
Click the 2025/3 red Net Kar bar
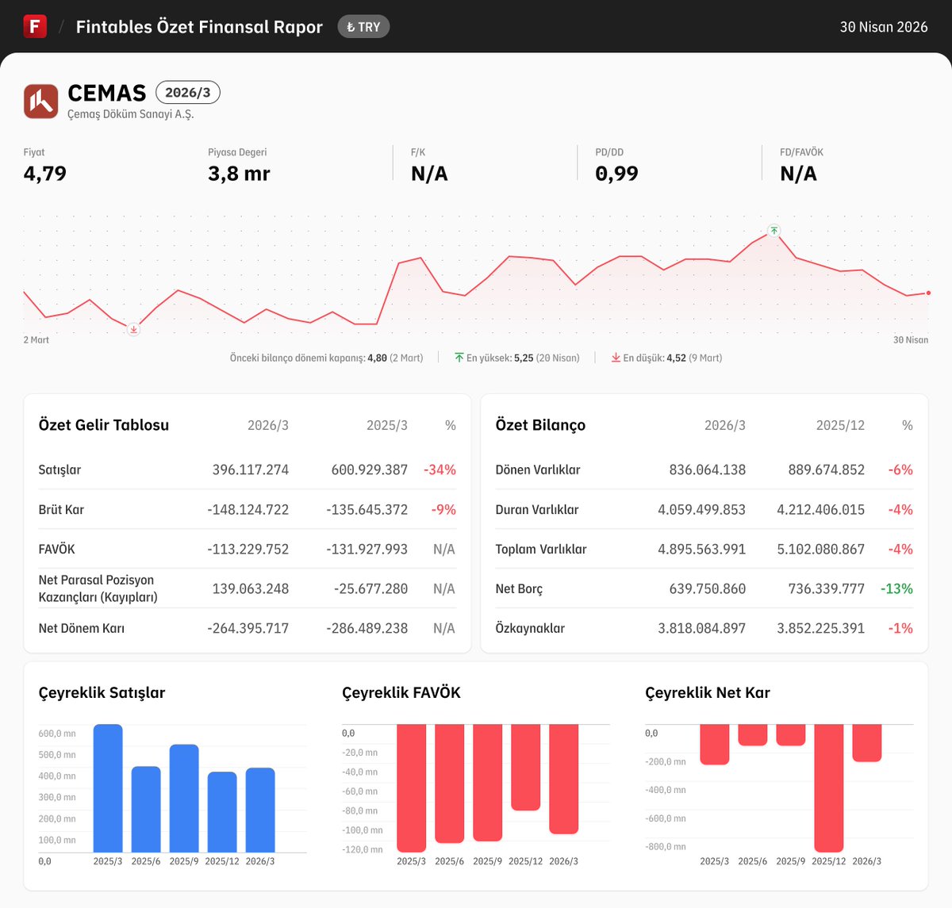(x=715, y=745)
